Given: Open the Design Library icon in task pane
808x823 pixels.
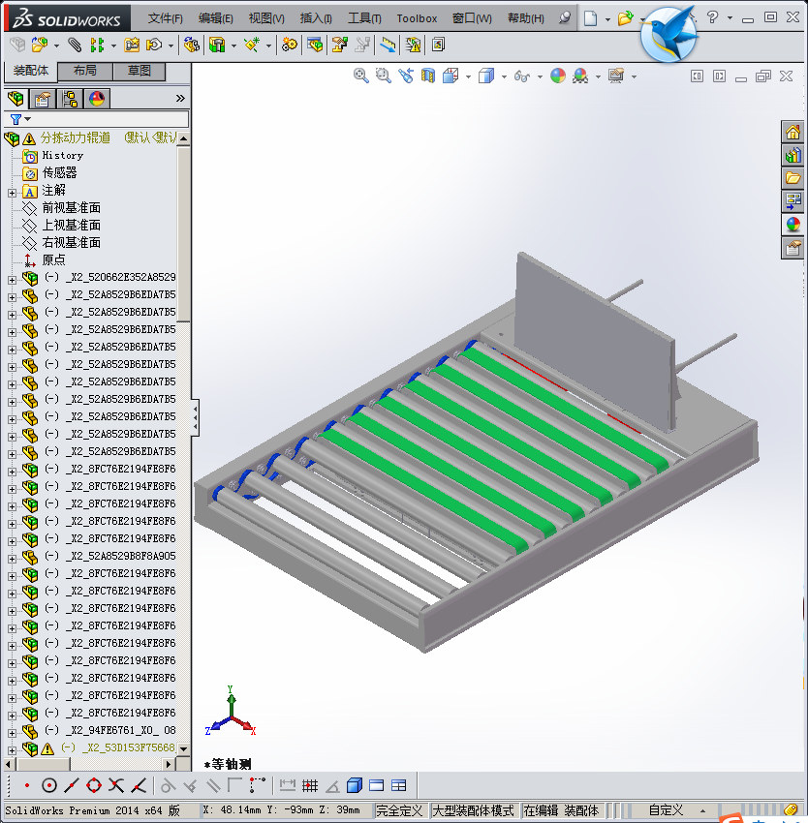Looking at the screenshot, I should click(792, 155).
